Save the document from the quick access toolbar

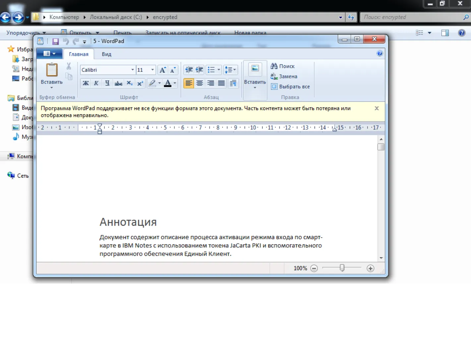(x=55, y=41)
